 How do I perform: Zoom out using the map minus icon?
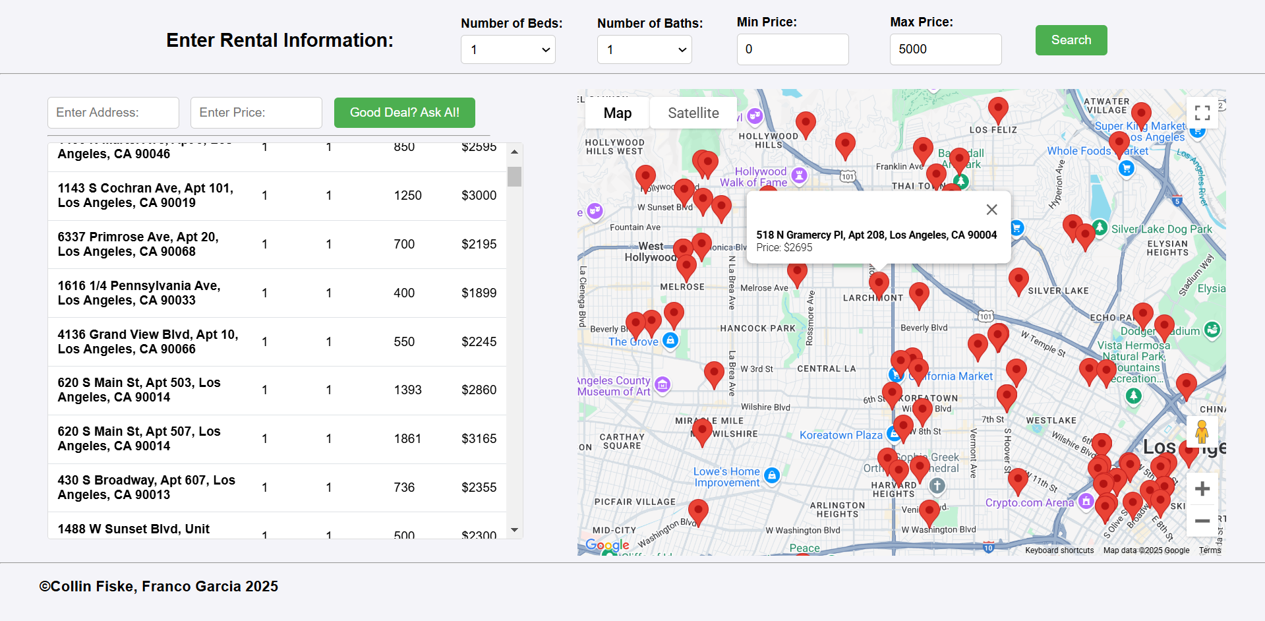(1202, 521)
